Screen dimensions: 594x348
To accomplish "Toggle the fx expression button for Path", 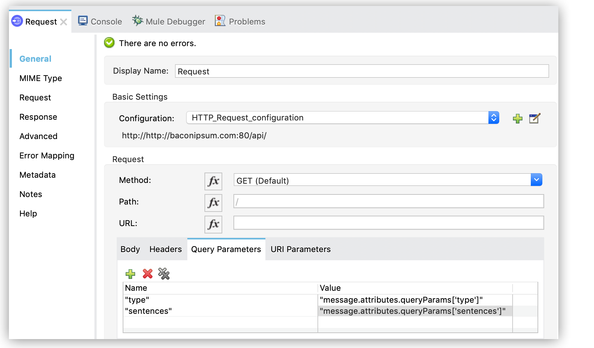I will 213,203.
